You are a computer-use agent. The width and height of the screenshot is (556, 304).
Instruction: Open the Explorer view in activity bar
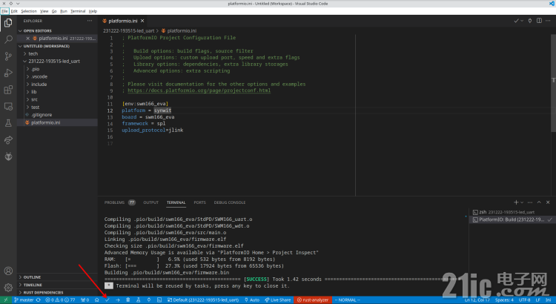(8, 23)
